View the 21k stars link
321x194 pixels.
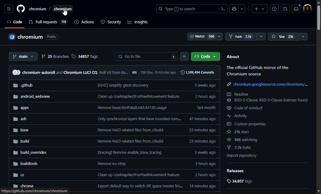[242, 132]
